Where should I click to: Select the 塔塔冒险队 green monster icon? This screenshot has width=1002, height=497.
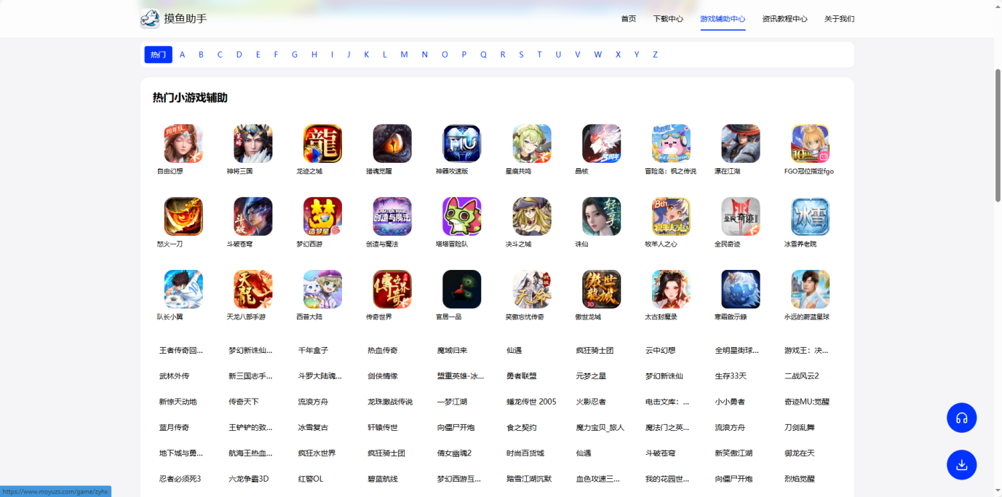(x=462, y=216)
